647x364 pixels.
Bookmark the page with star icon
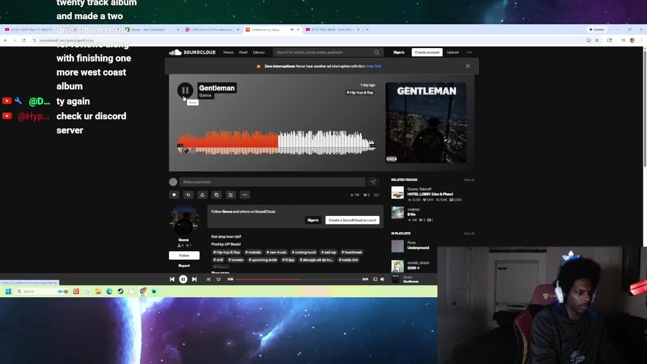click(597, 40)
